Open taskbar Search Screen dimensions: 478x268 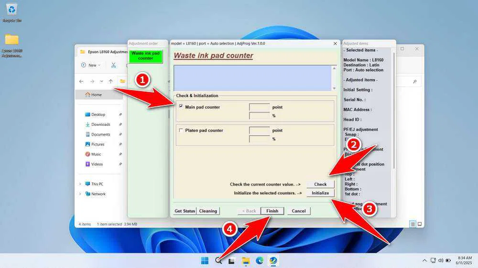[x=218, y=261]
